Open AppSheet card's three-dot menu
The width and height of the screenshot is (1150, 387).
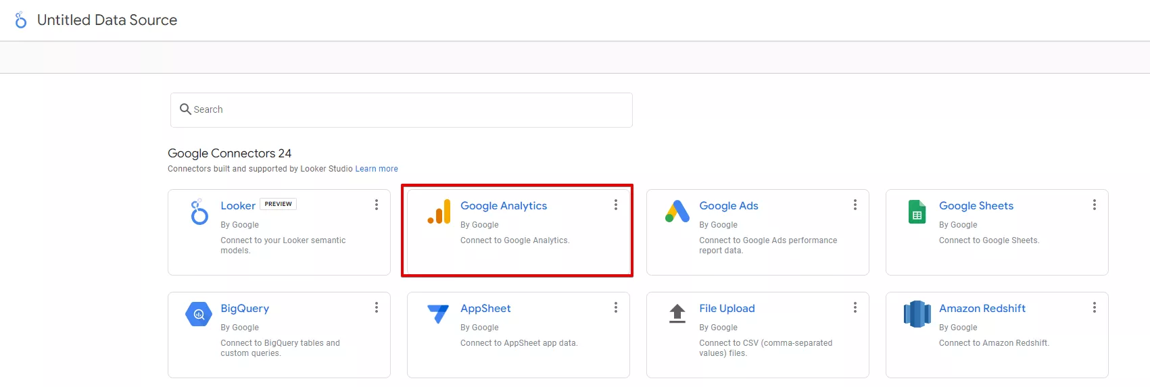616,307
